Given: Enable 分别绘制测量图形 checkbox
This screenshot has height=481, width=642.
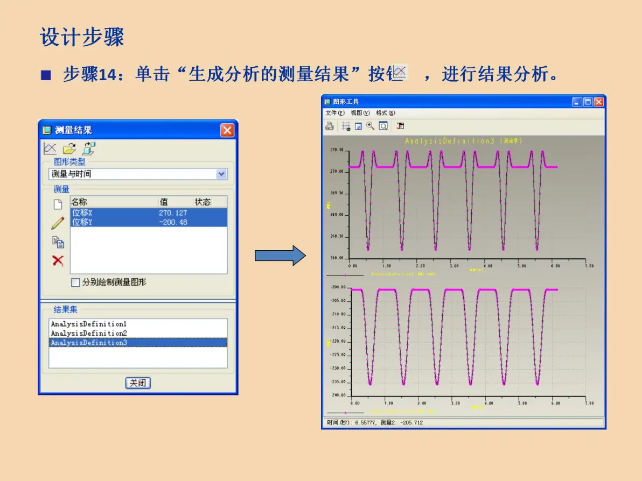Looking at the screenshot, I should (x=75, y=282).
